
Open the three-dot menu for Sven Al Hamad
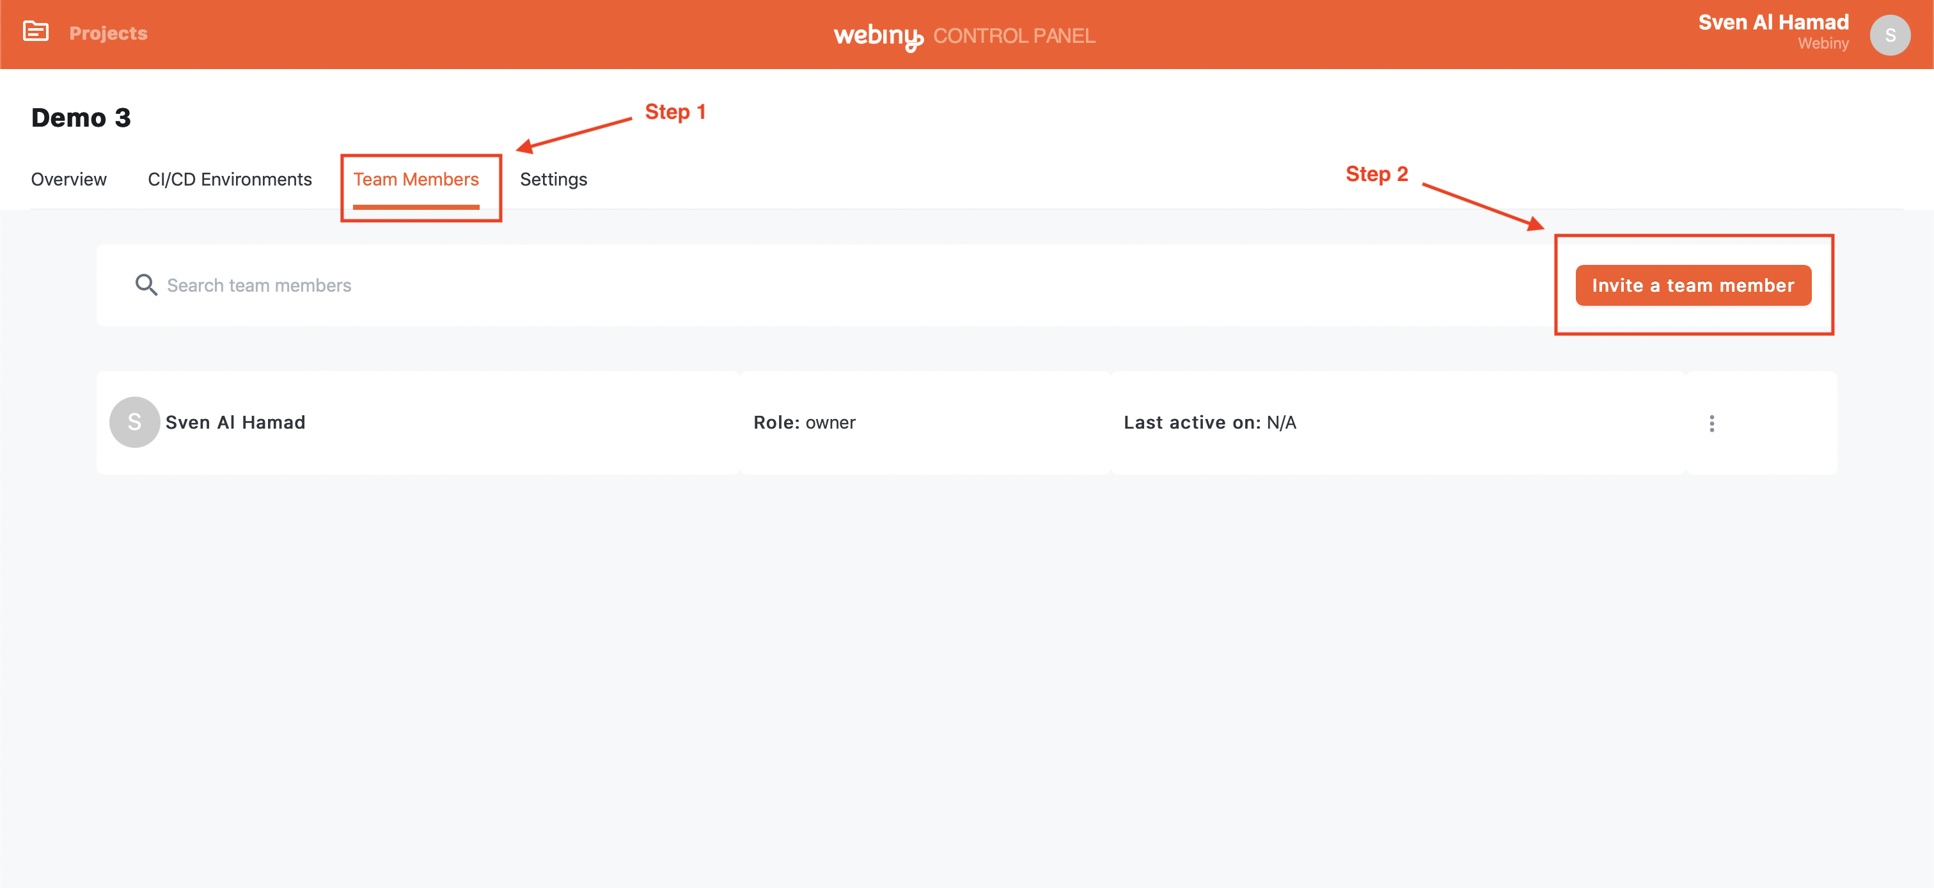[1711, 424]
